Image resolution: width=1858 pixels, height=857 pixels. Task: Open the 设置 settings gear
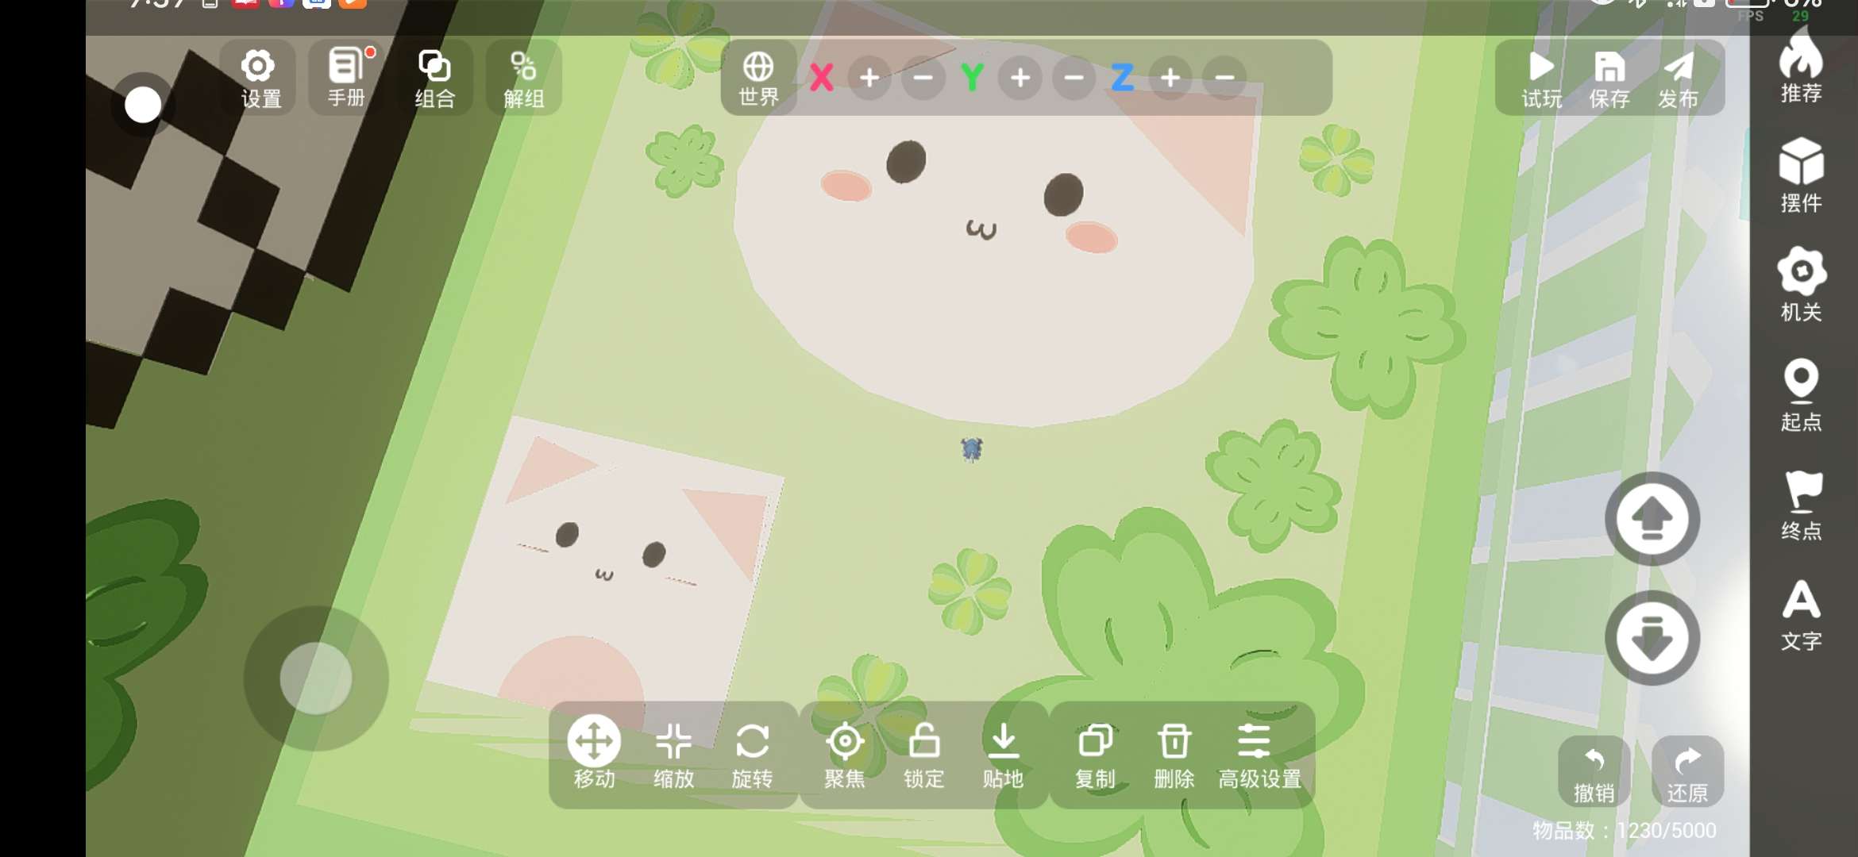point(259,77)
